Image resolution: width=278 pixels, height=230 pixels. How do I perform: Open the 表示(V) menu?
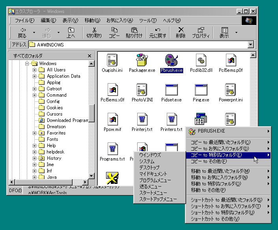click(x=70, y=21)
